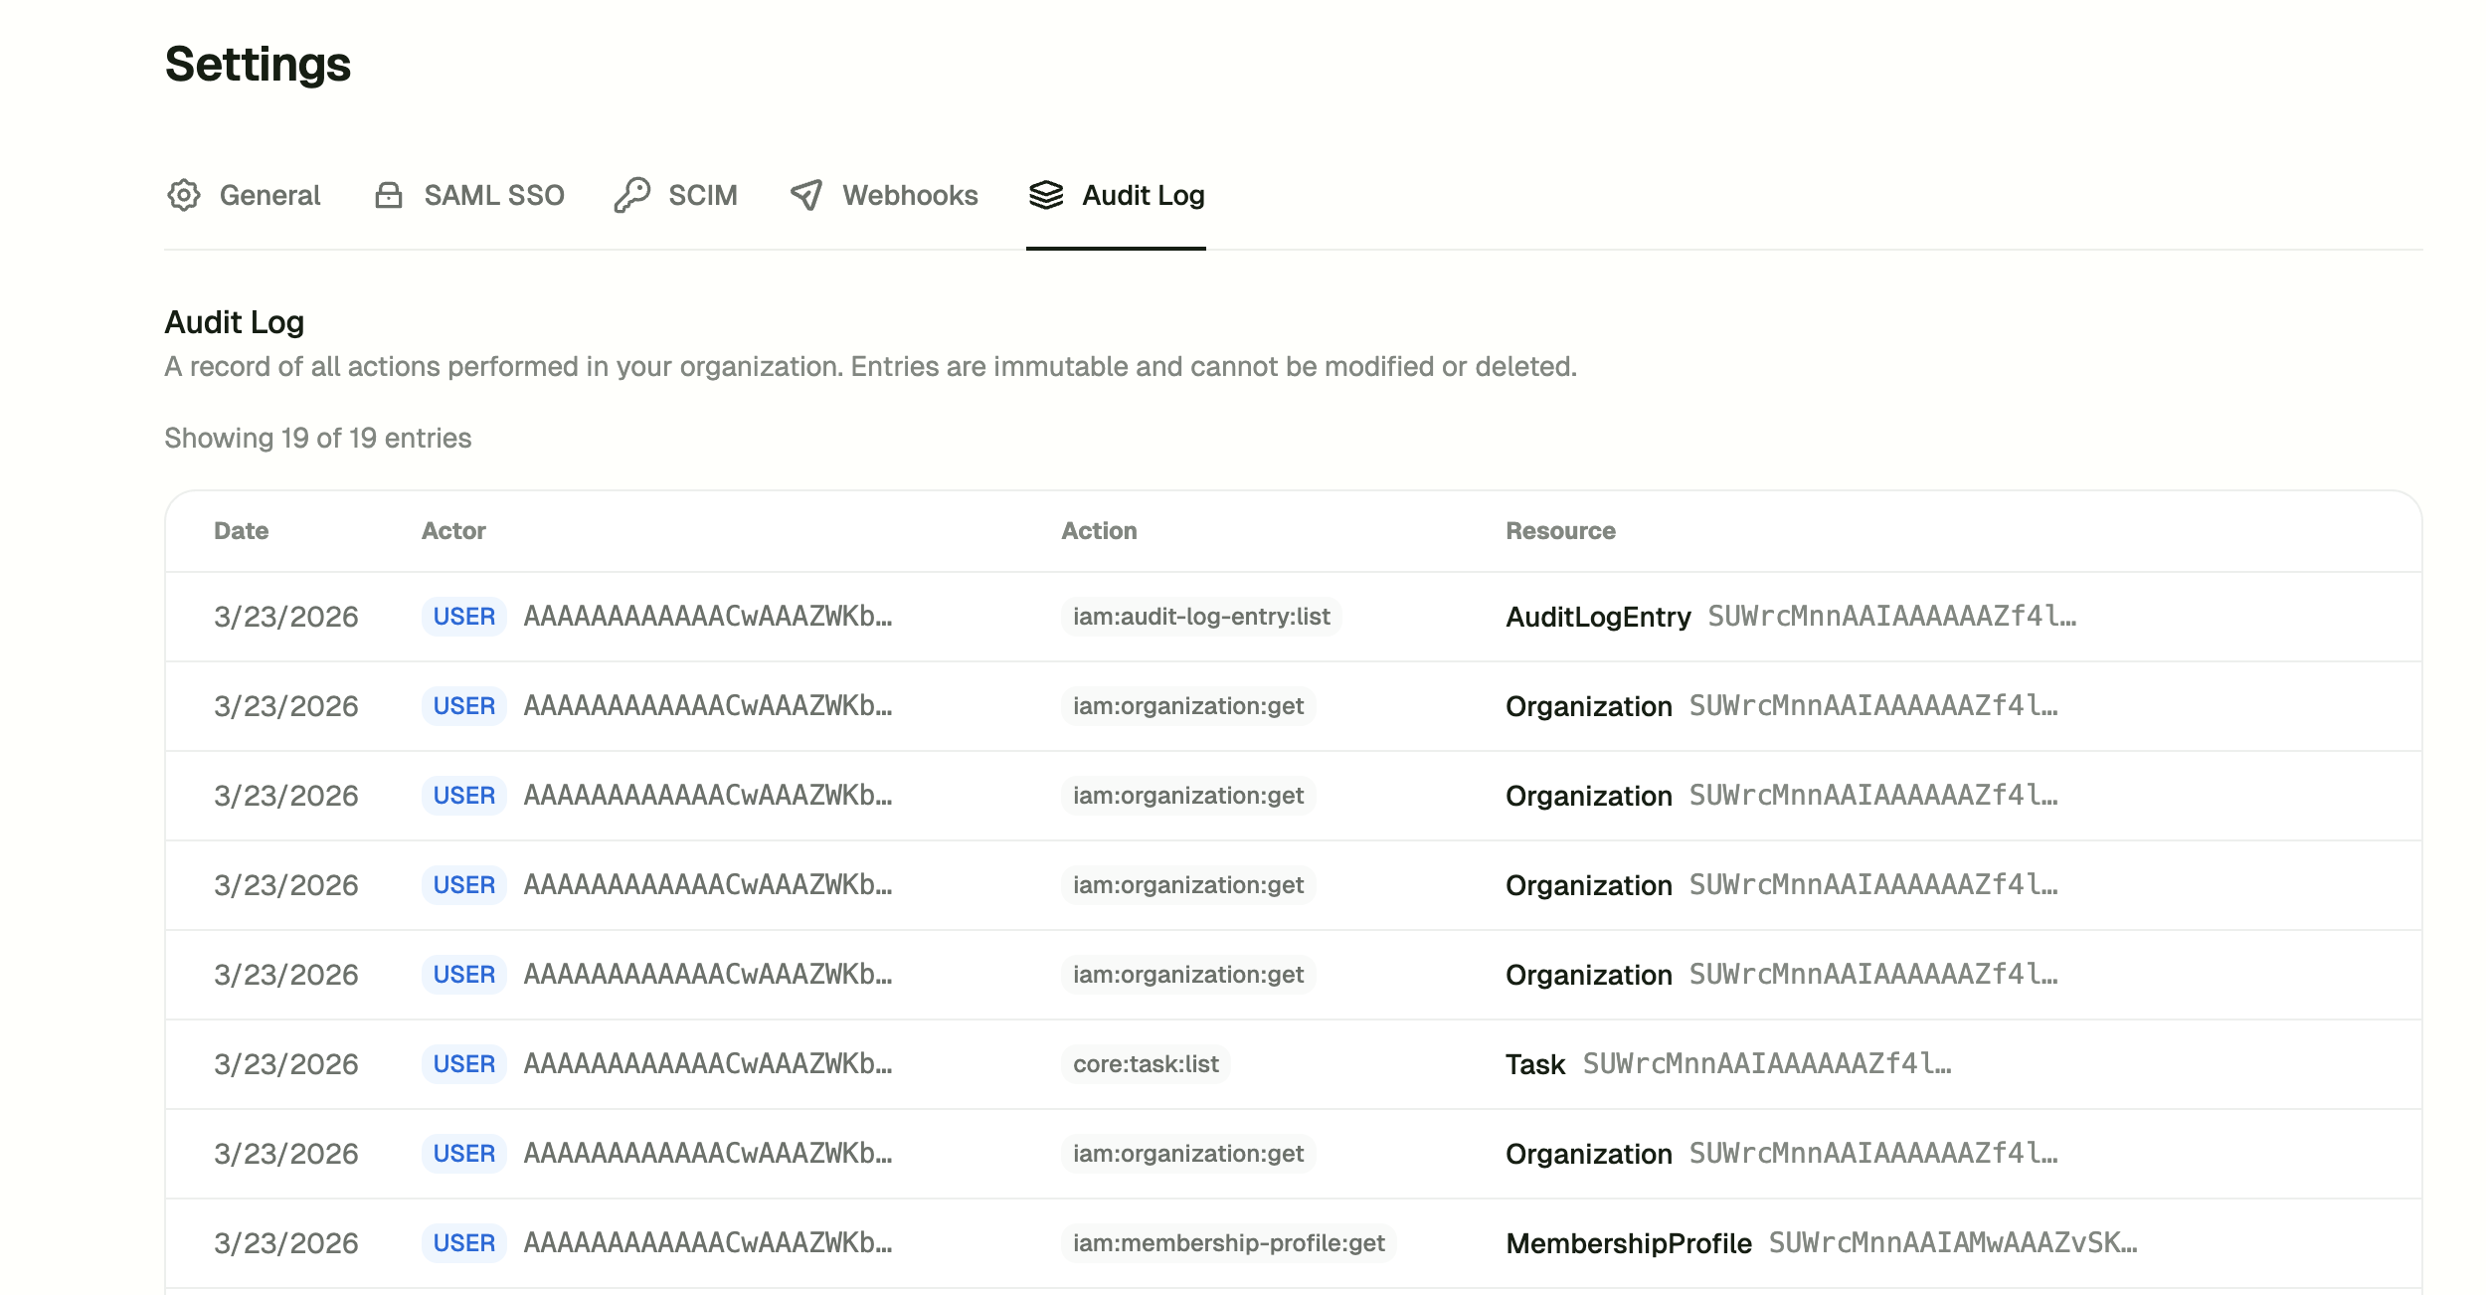Click the gear icon next to General
This screenshot has height=1295, width=2486.
(x=184, y=195)
